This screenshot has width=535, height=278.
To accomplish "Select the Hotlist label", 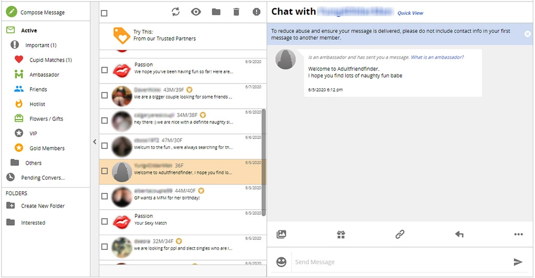I will click(x=37, y=103).
